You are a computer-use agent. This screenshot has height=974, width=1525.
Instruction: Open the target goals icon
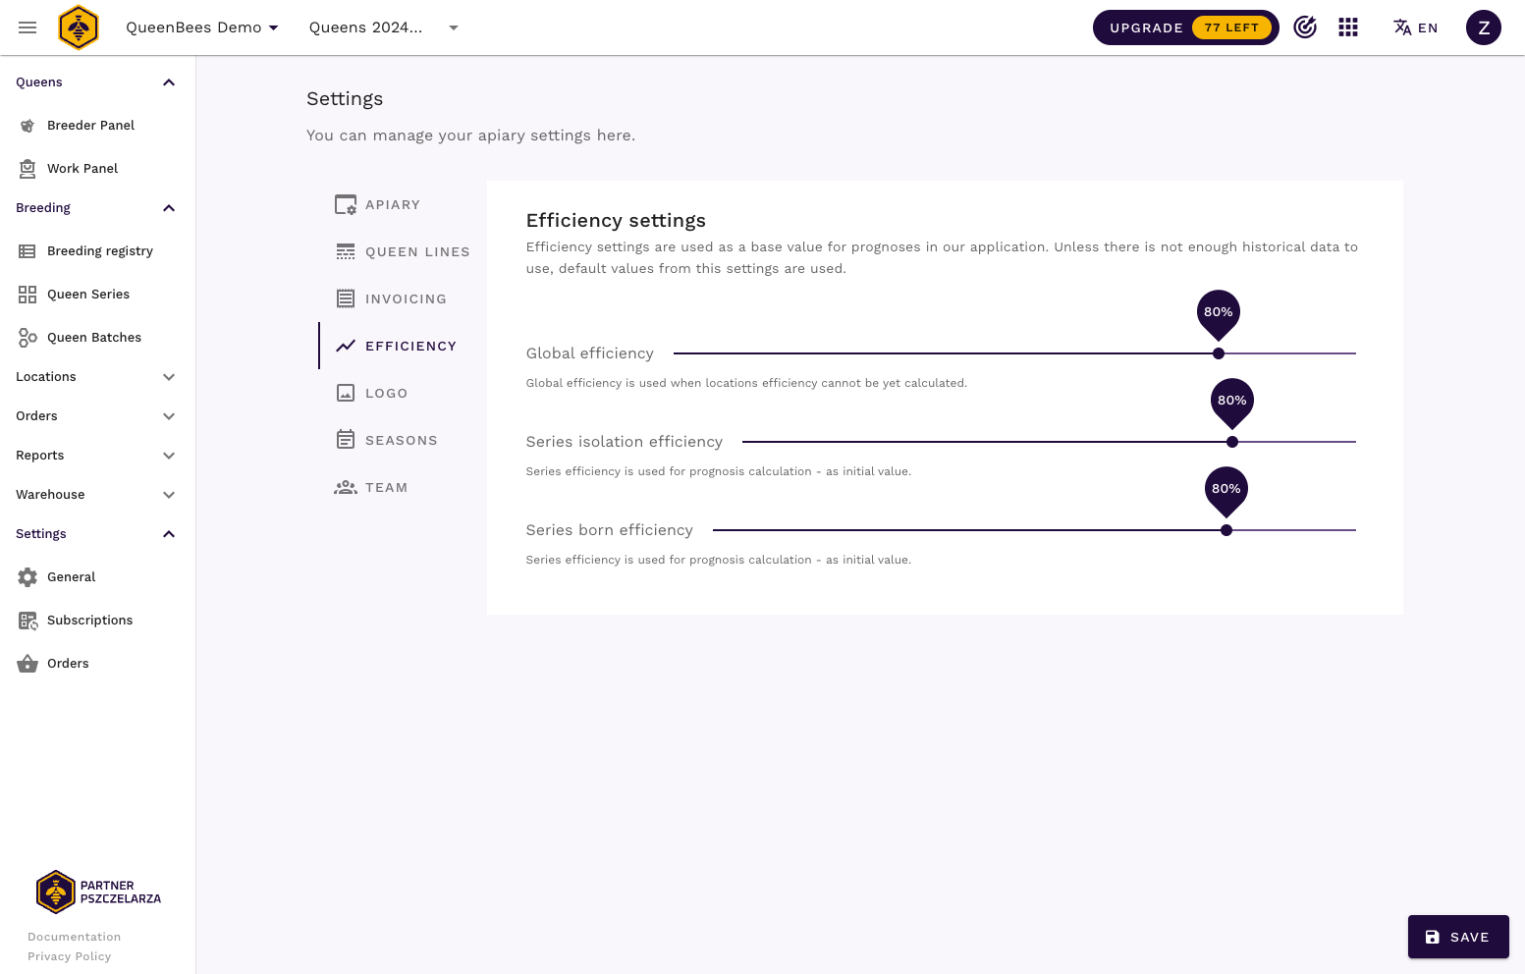pyautogui.click(x=1305, y=27)
